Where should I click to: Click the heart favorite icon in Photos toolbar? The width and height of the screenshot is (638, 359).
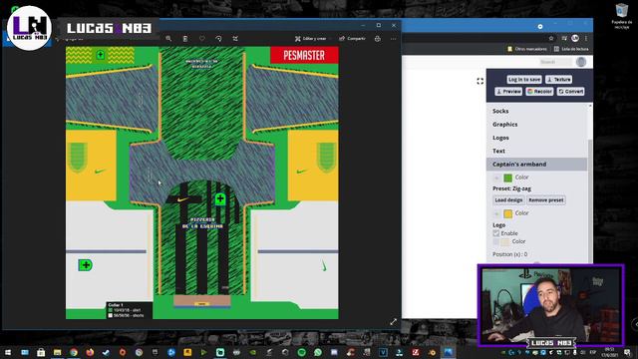point(201,38)
